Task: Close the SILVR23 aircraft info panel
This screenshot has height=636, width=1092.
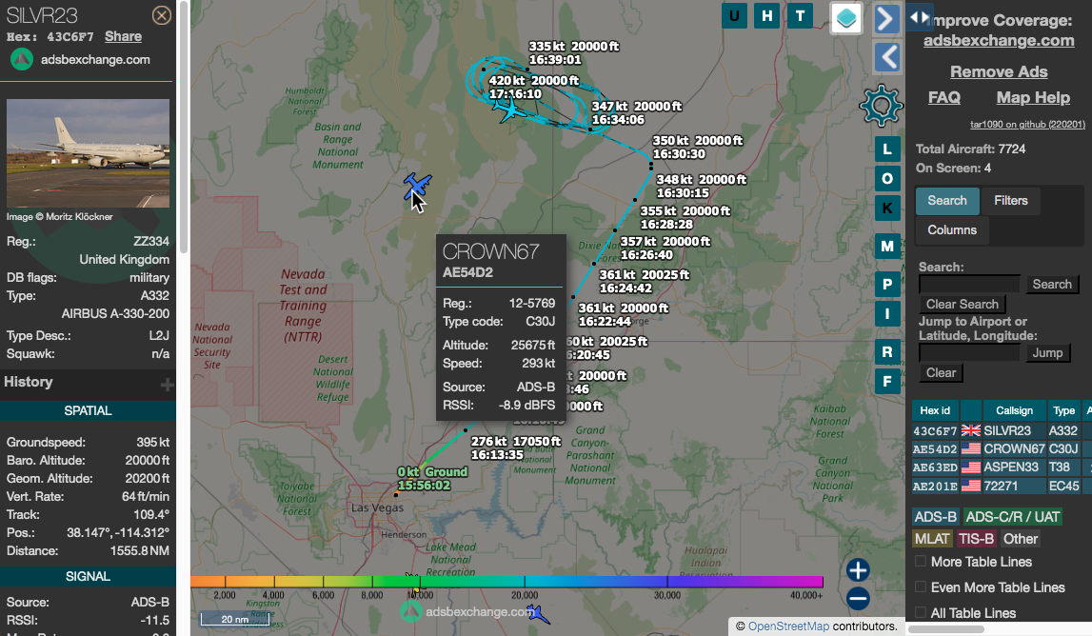Action: tap(162, 15)
